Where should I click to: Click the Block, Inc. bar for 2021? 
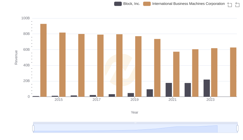tap(169, 90)
